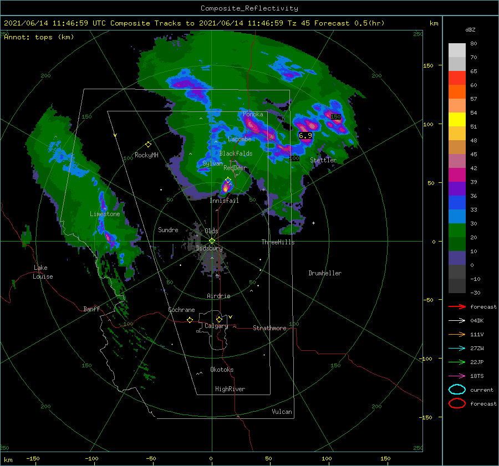
Task: Click the storm top label 6.9
Action: (305, 136)
